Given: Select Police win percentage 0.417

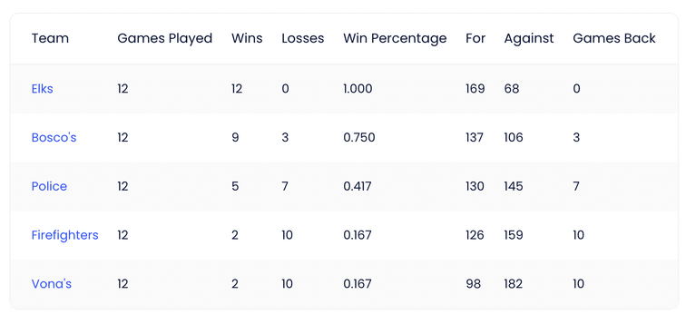Looking at the screenshot, I should point(358,186).
